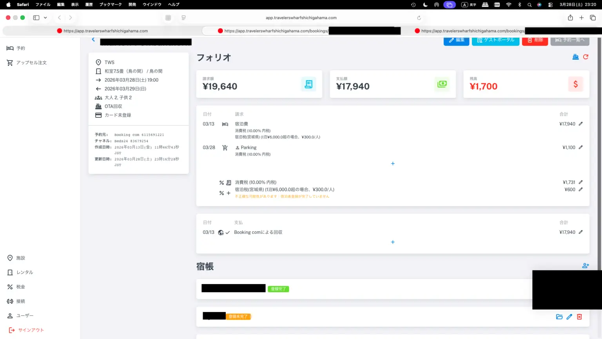This screenshot has height=339, width=602.
Task: Delete the unregistered guest entry
Action: click(579, 317)
